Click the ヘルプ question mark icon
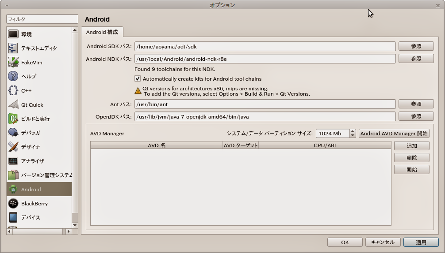Screen dimensions: 445x253 (x=13, y=76)
